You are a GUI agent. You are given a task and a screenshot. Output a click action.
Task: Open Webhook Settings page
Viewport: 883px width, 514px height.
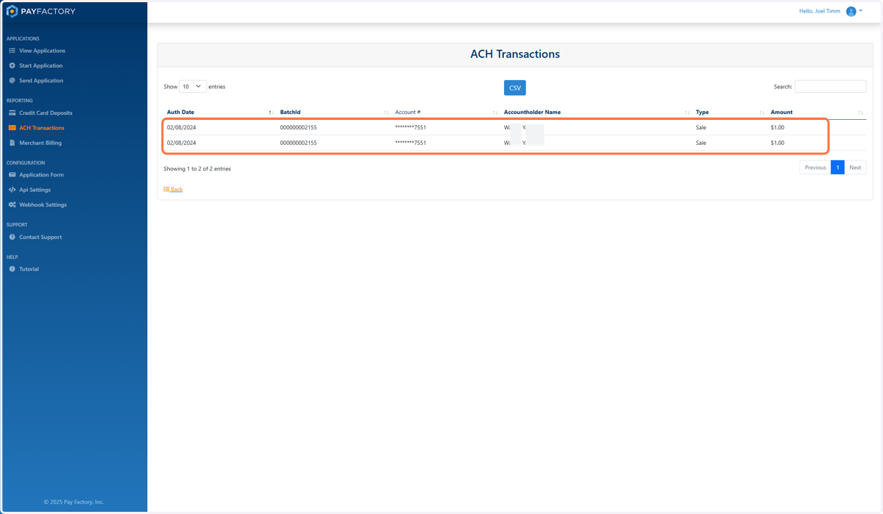pyautogui.click(x=43, y=204)
